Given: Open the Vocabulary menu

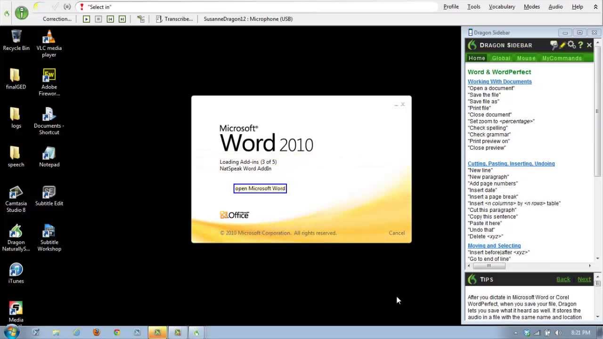Looking at the screenshot, I should (502, 7).
